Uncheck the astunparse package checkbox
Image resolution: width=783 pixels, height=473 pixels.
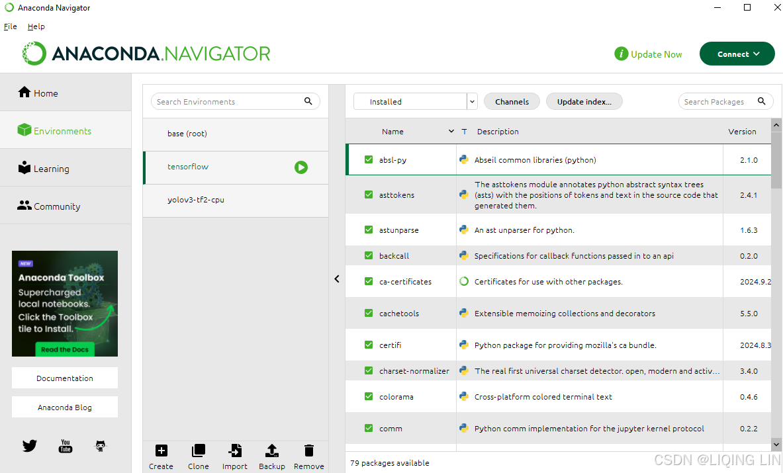[369, 230]
